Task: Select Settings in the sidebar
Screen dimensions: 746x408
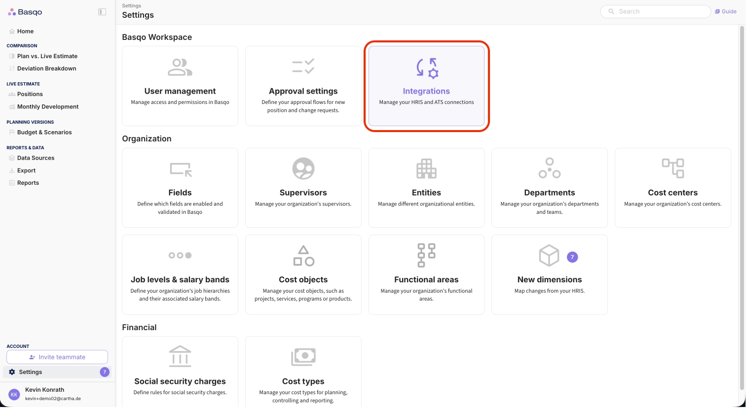Action: (x=57, y=372)
